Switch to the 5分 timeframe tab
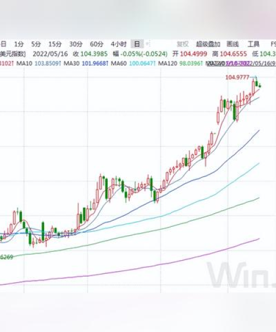Screen dimensions: 276x332 [x=36, y=44]
